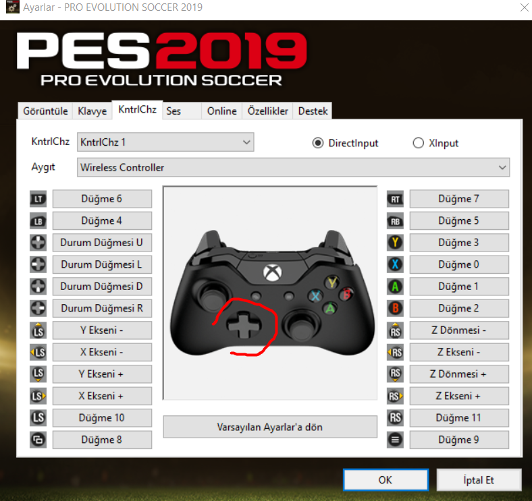Click Varsayılan Ayarlar'a dön button
532x501 pixels.
click(270, 427)
